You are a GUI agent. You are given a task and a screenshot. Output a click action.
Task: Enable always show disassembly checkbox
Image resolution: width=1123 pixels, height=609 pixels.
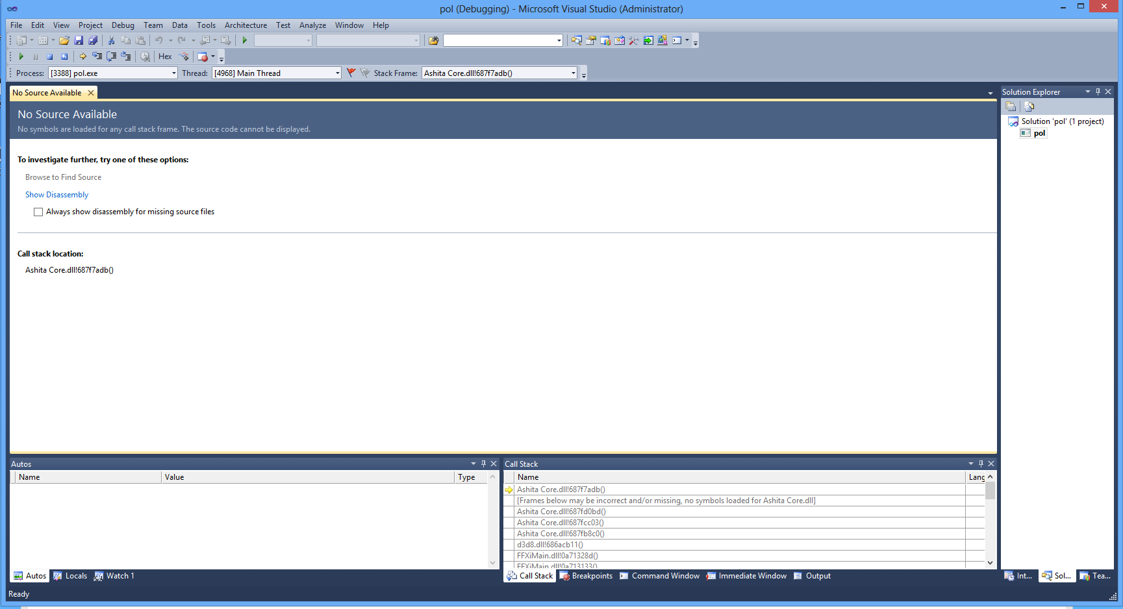[x=38, y=212]
